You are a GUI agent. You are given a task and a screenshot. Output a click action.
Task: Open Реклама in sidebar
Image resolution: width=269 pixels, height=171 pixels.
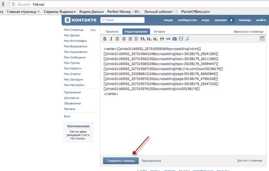click(69, 109)
